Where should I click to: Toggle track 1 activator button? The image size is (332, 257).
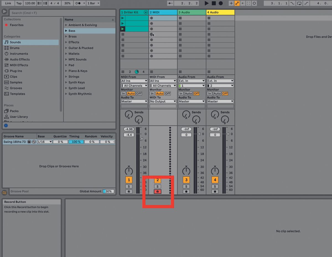point(129,180)
